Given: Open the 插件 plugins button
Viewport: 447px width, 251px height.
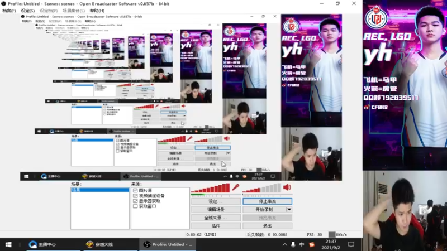Looking at the screenshot, I should [x=216, y=226].
